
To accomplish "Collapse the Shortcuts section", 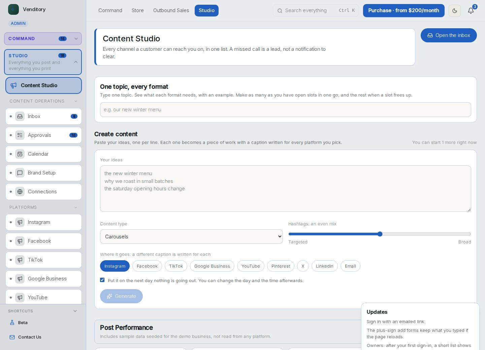I will [x=43, y=311].
